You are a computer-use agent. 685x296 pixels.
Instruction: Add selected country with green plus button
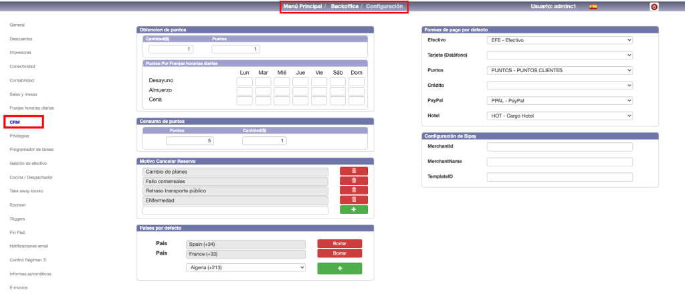tap(339, 268)
